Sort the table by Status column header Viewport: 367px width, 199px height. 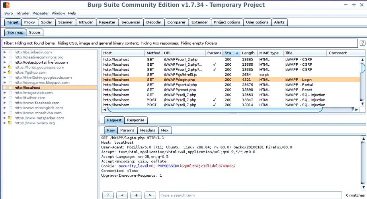pyautogui.click(x=231, y=53)
